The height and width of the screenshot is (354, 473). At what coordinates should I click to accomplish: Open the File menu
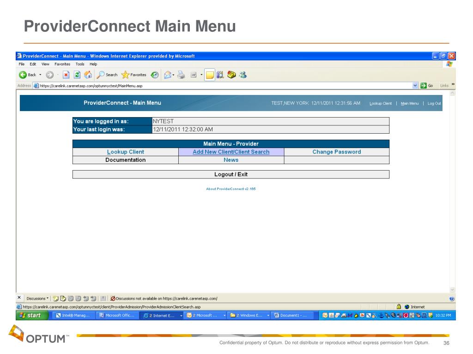pyautogui.click(x=21, y=64)
